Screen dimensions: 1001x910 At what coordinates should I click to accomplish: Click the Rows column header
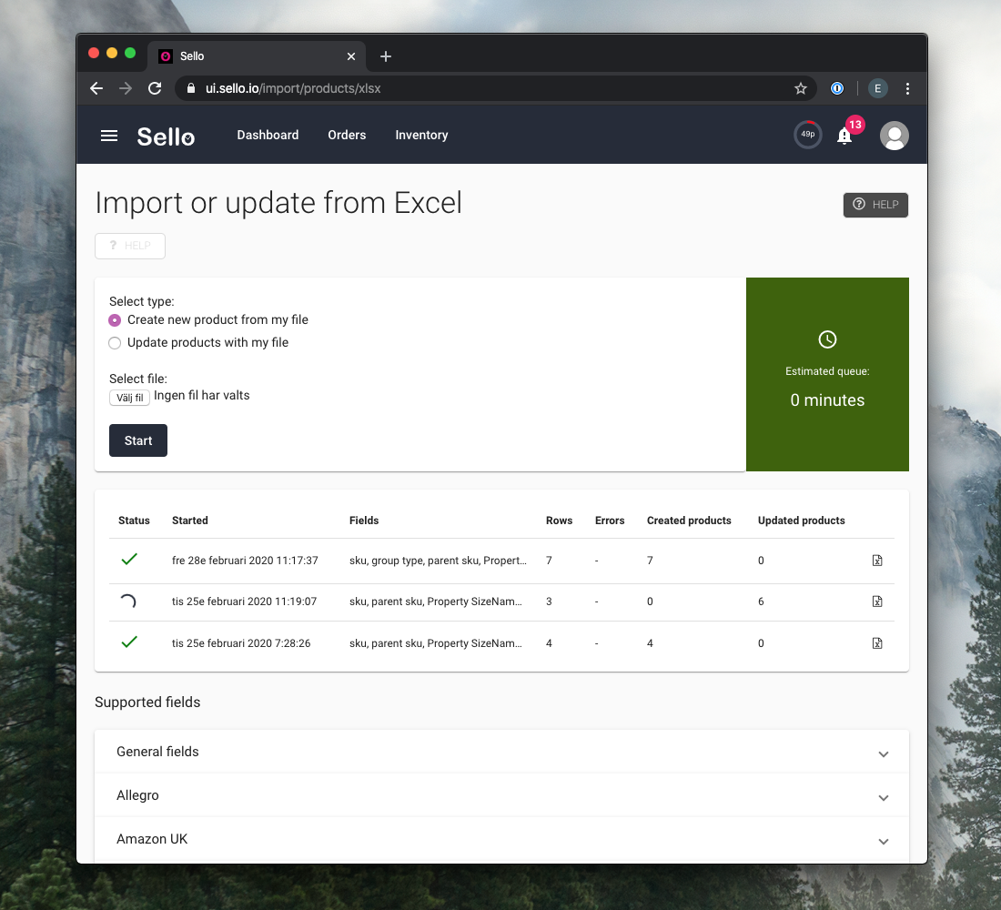560,521
